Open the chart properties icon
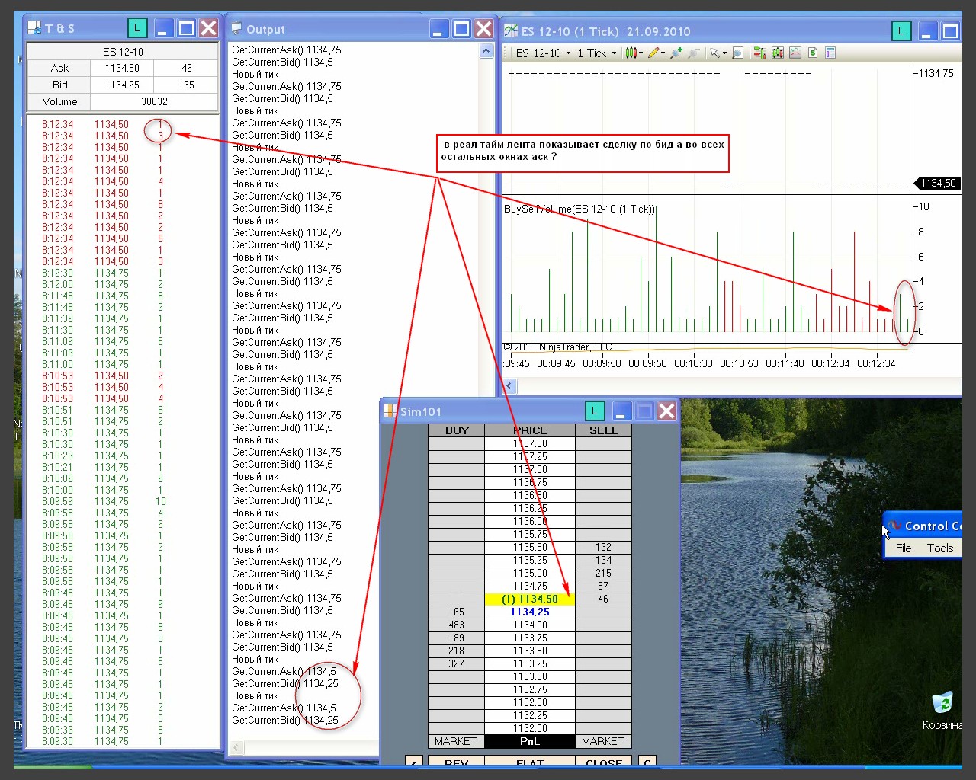Viewport: 976px width, 780px height. coord(830,53)
